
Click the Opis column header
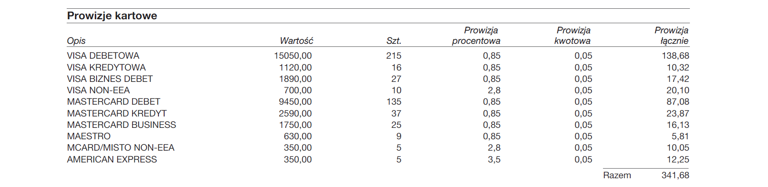(76, 41)
